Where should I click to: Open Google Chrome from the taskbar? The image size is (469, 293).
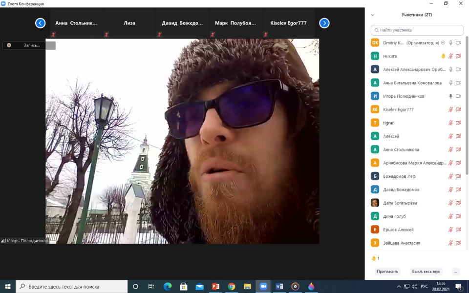pyautogui.click(x=231, y=287)
